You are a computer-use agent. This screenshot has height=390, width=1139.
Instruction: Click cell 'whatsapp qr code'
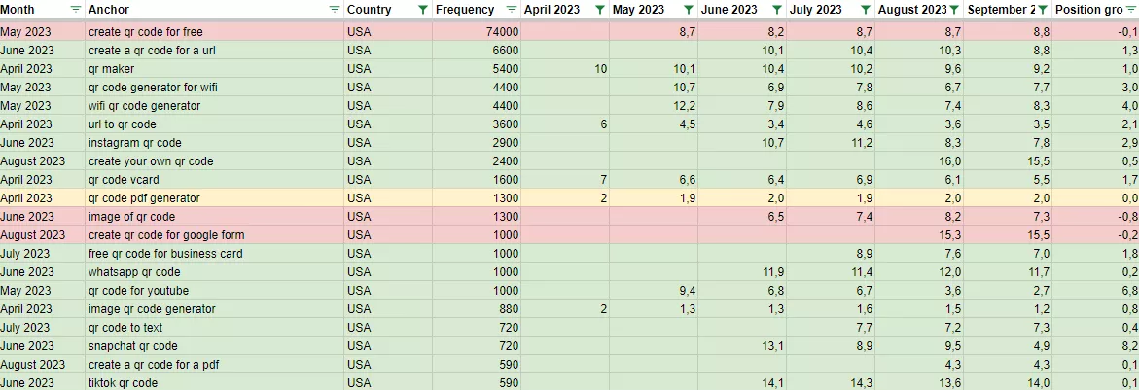tap(214, 271)
